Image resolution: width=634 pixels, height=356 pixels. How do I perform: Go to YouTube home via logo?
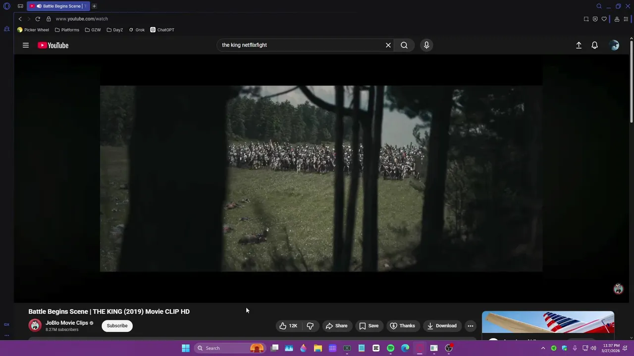tap(53, 45)
